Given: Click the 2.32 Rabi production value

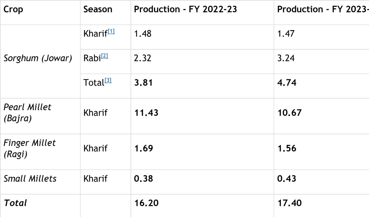Looking at the screenshot, I should pos(142,58).
